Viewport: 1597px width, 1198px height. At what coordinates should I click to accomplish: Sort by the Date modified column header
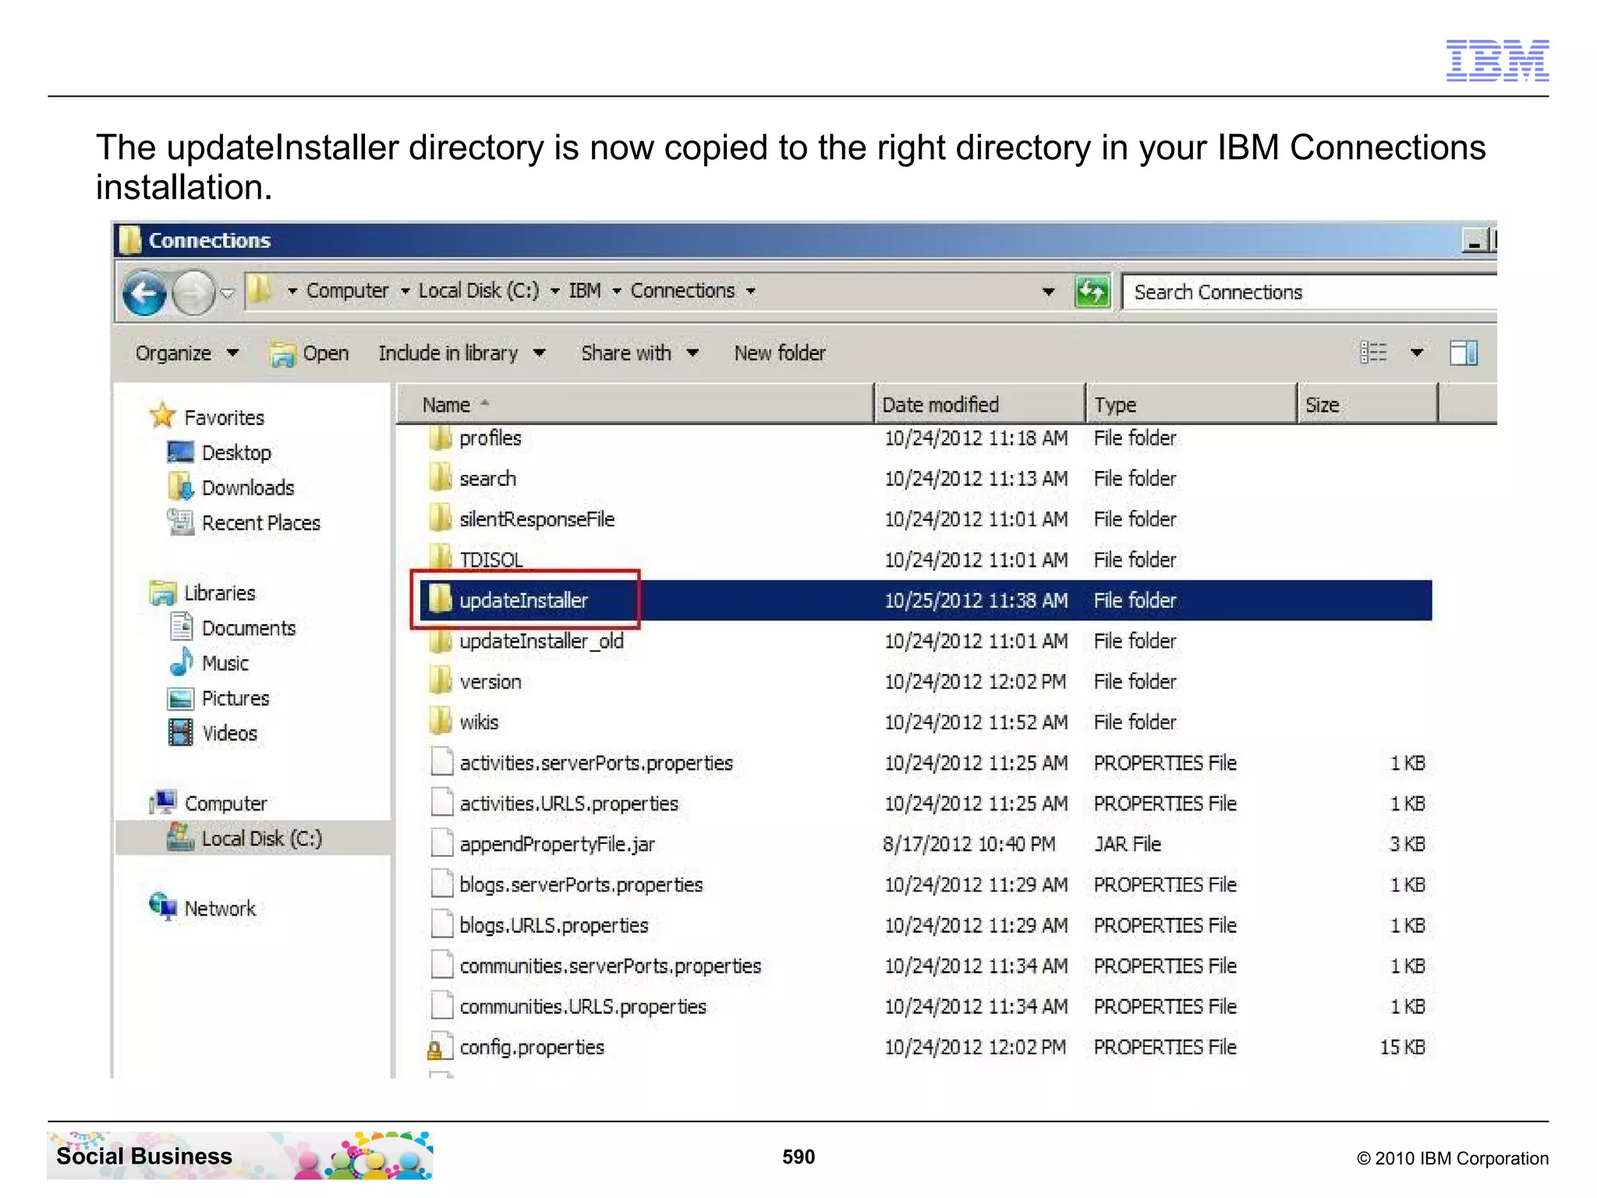(x=979, y=405)
